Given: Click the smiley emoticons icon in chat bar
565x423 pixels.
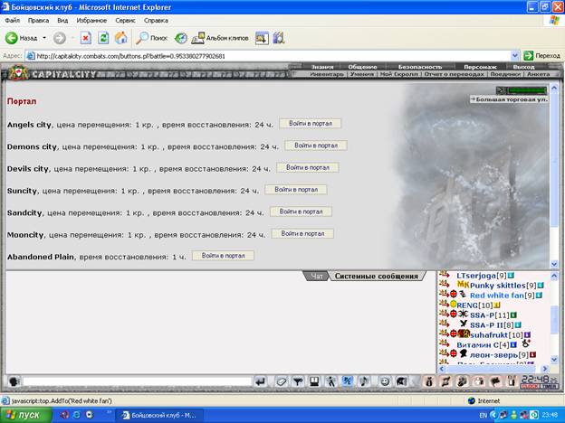Looking at the screenshot, I should tap(385, 381).
